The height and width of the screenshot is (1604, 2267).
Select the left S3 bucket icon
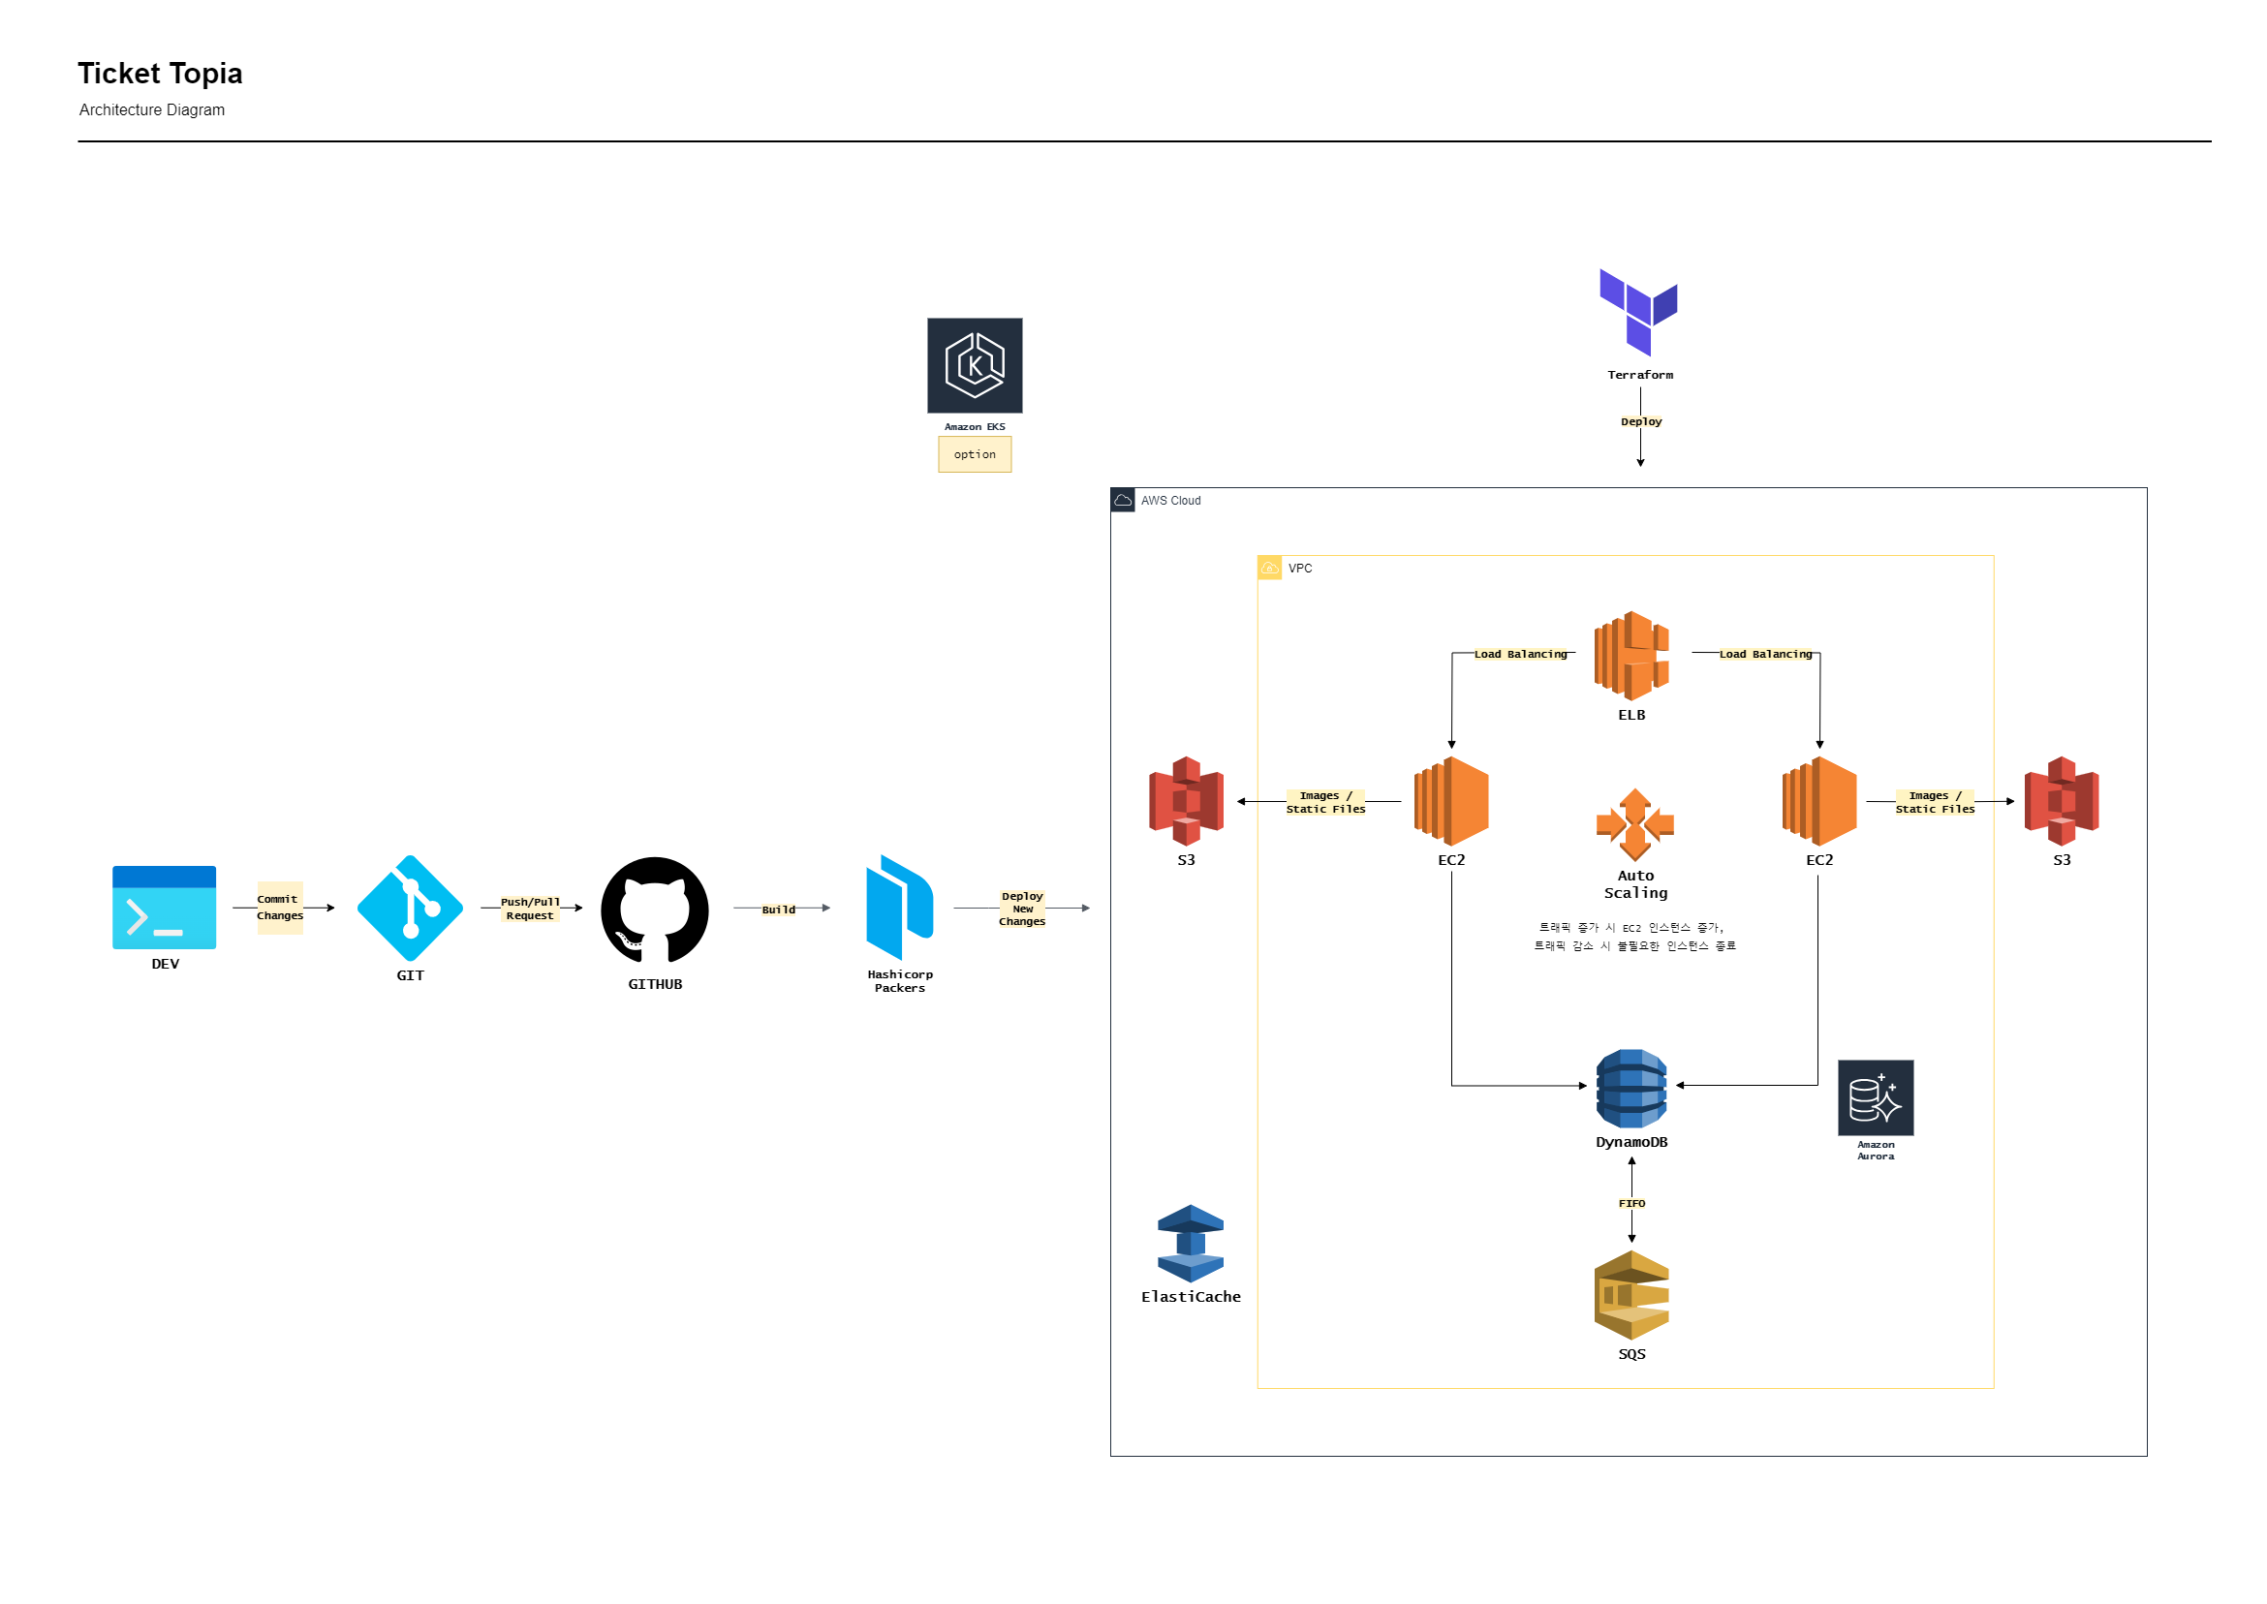tap(1186, 800)
